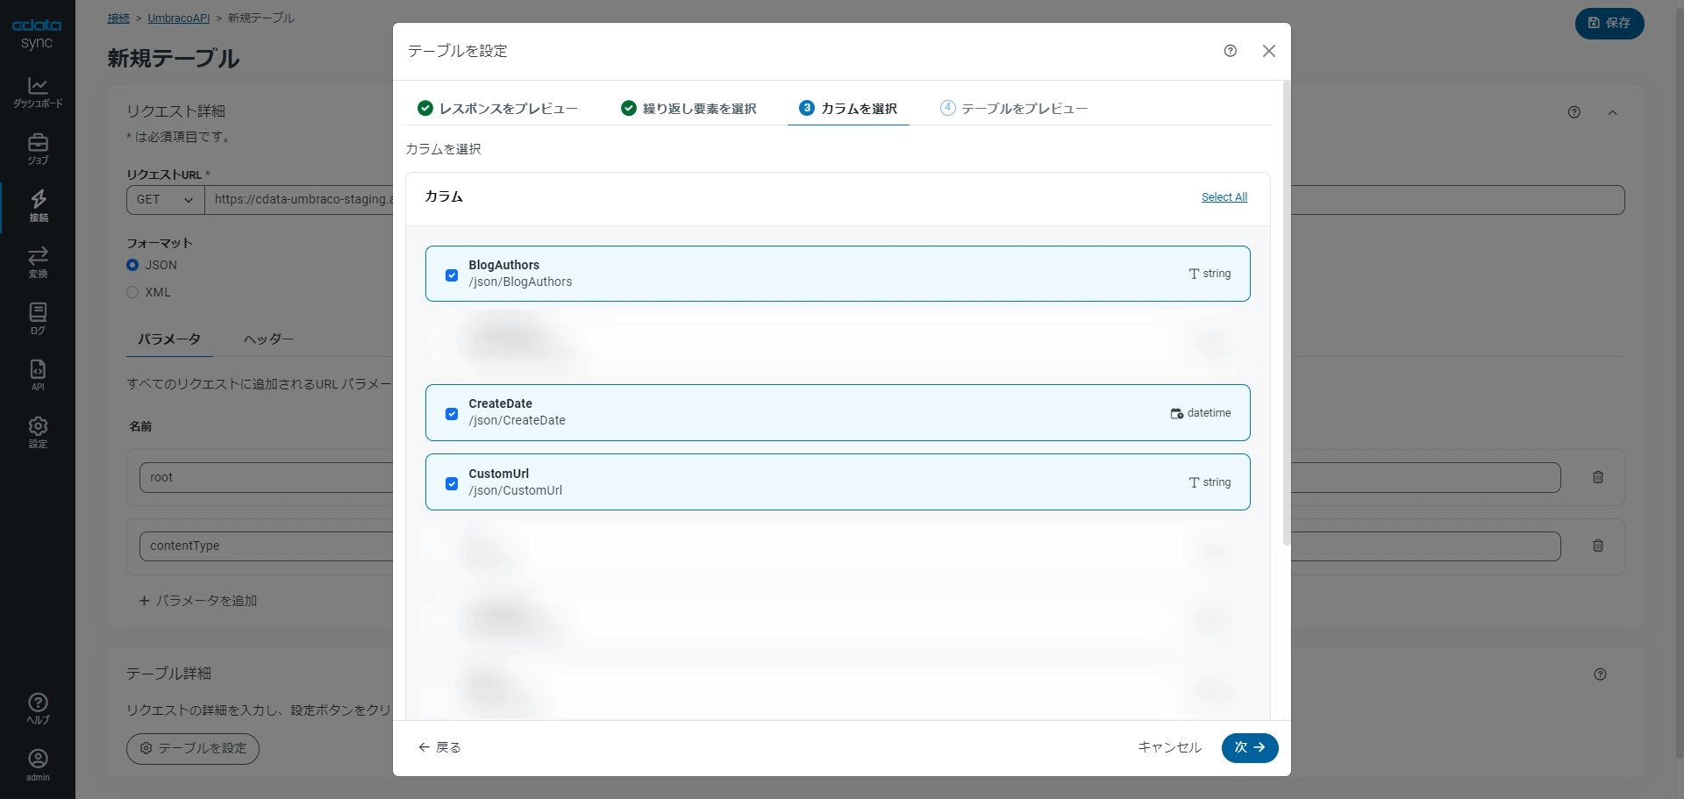The height and width of the screenshot is (799, 1684).
Task: Click the string type label of CustomUrl
Action: coord(1209,482)
